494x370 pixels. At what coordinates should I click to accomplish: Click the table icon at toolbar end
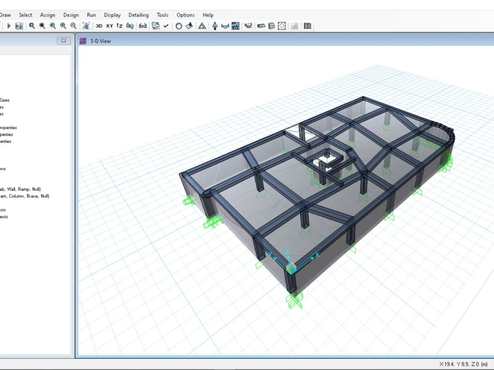(x=307, y=26)
